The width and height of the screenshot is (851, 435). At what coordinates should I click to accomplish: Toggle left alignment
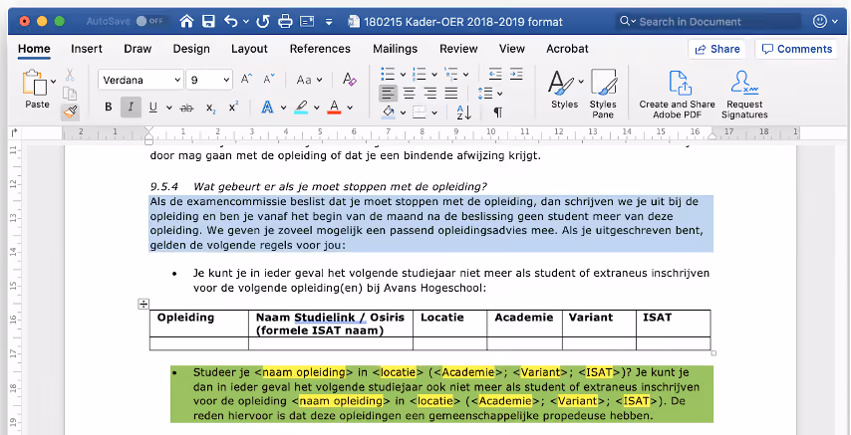point(388,94)
